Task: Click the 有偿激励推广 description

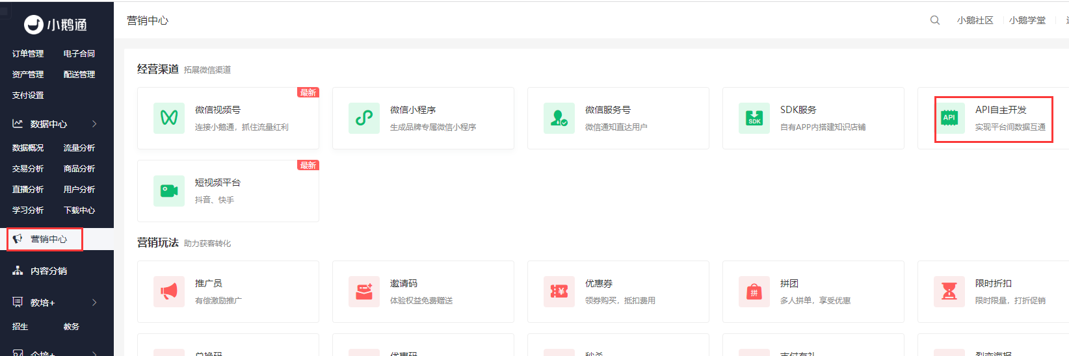Action: (x=218, y=301)
